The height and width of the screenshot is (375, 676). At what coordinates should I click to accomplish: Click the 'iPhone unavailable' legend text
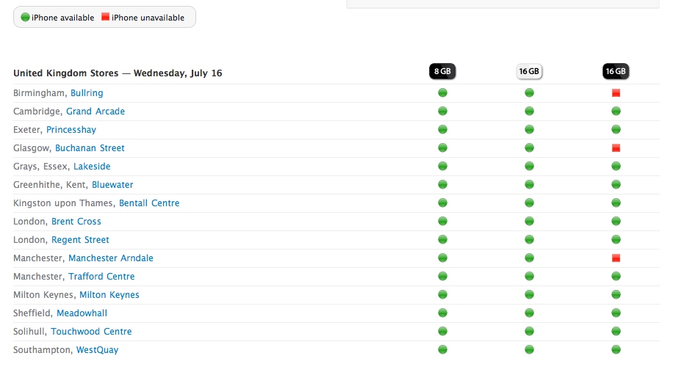click(x=148, y=18)
